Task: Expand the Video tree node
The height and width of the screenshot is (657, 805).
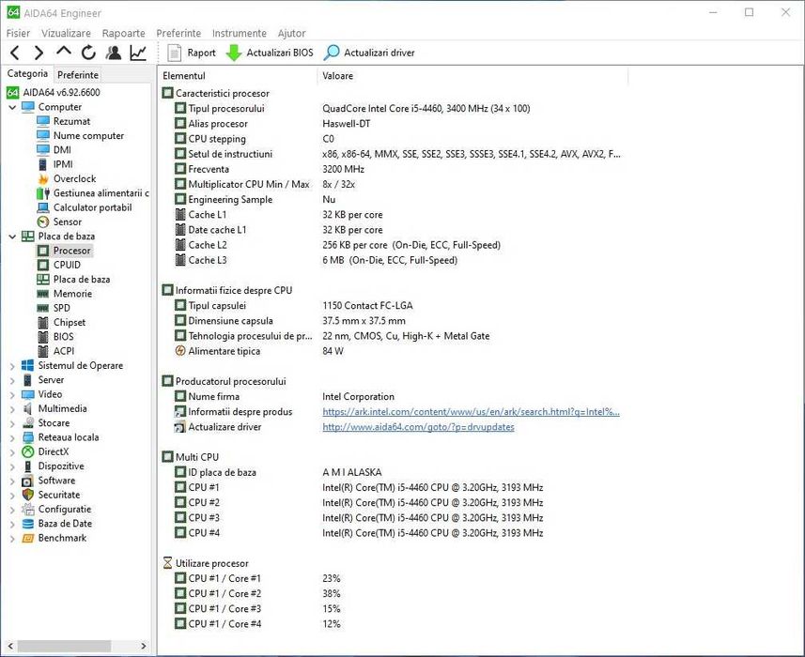Action: coord(12,395)
